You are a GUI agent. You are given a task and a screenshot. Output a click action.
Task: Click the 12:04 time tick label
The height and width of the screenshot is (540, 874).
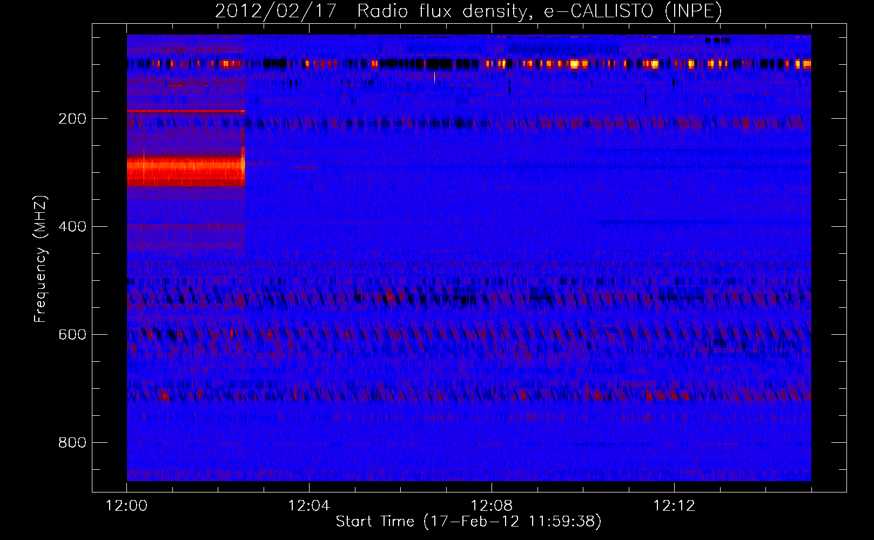[x=309, y=506]
